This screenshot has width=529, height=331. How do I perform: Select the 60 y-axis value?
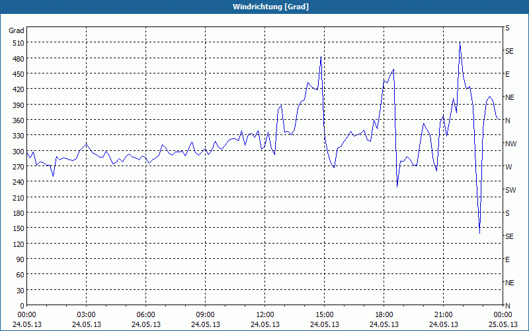(20, 275)
